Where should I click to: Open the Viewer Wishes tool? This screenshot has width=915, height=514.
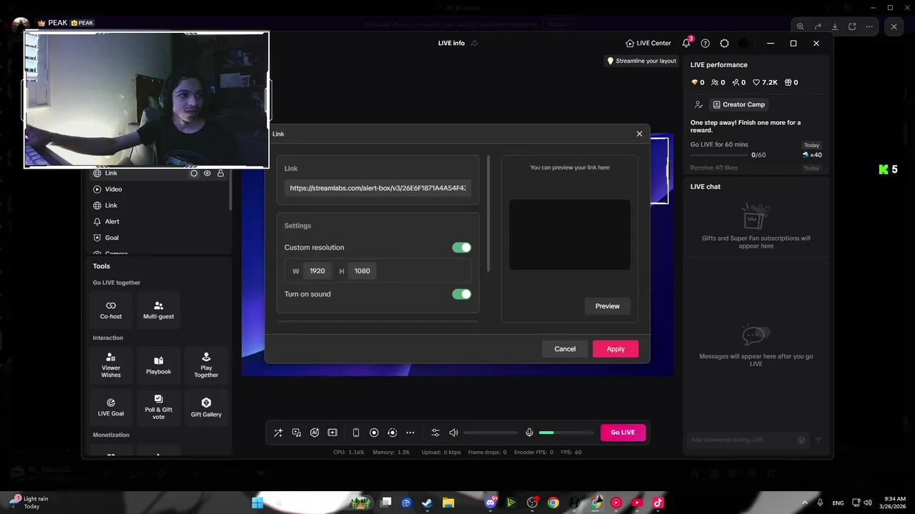tap(111, 365)
